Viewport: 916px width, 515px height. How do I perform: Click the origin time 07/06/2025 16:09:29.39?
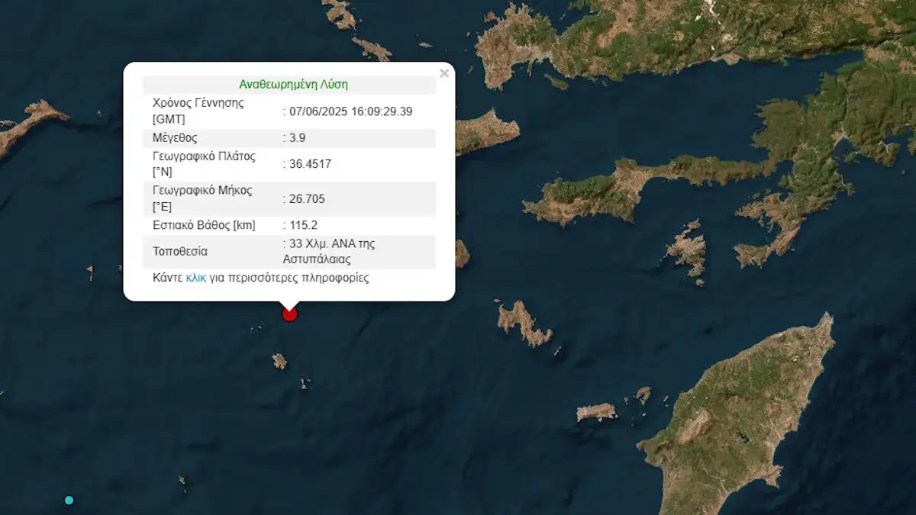click(350, 111)
